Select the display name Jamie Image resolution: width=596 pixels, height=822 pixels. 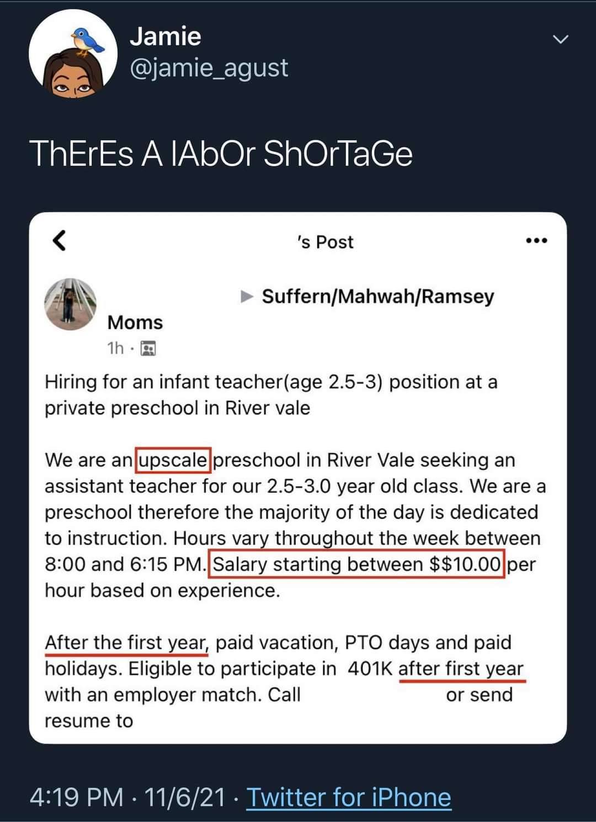[x=166, y=36]
